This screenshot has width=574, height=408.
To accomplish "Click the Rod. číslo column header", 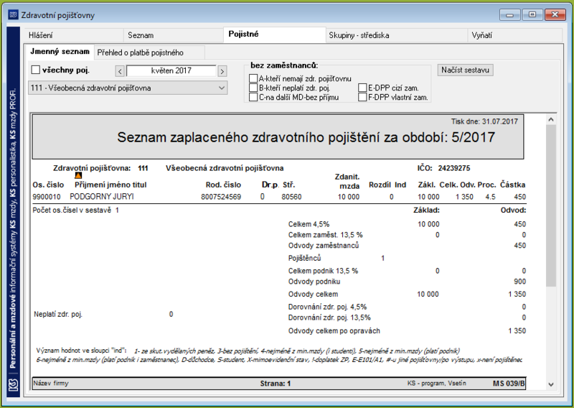I will [223, 185].
